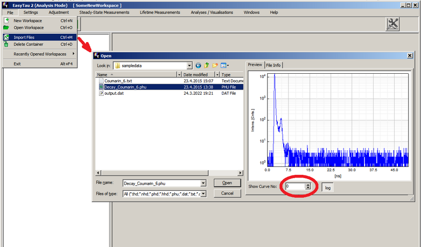Sort files by Date modified column
The height and width of the screenshot is (247, 421).
197,75
